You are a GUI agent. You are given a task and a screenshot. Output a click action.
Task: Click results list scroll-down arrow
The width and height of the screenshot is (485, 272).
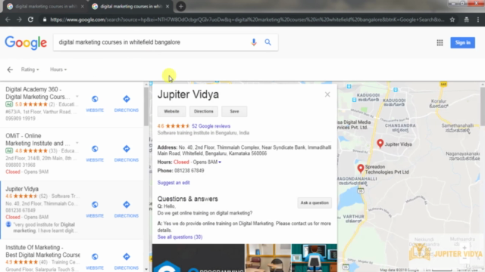[x=146, y=269]
